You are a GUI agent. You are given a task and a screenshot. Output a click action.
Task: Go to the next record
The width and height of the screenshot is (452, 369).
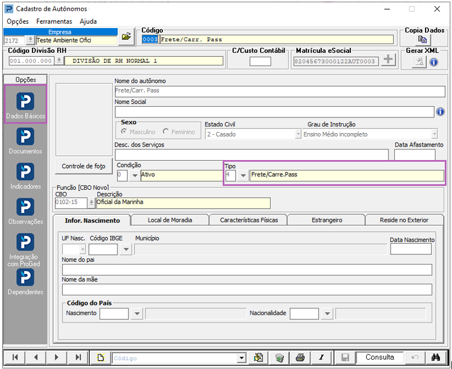point(57,357)
